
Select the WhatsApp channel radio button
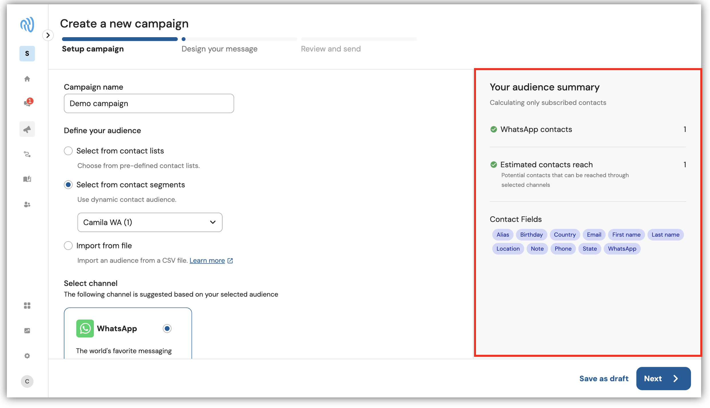coord(167,328)
